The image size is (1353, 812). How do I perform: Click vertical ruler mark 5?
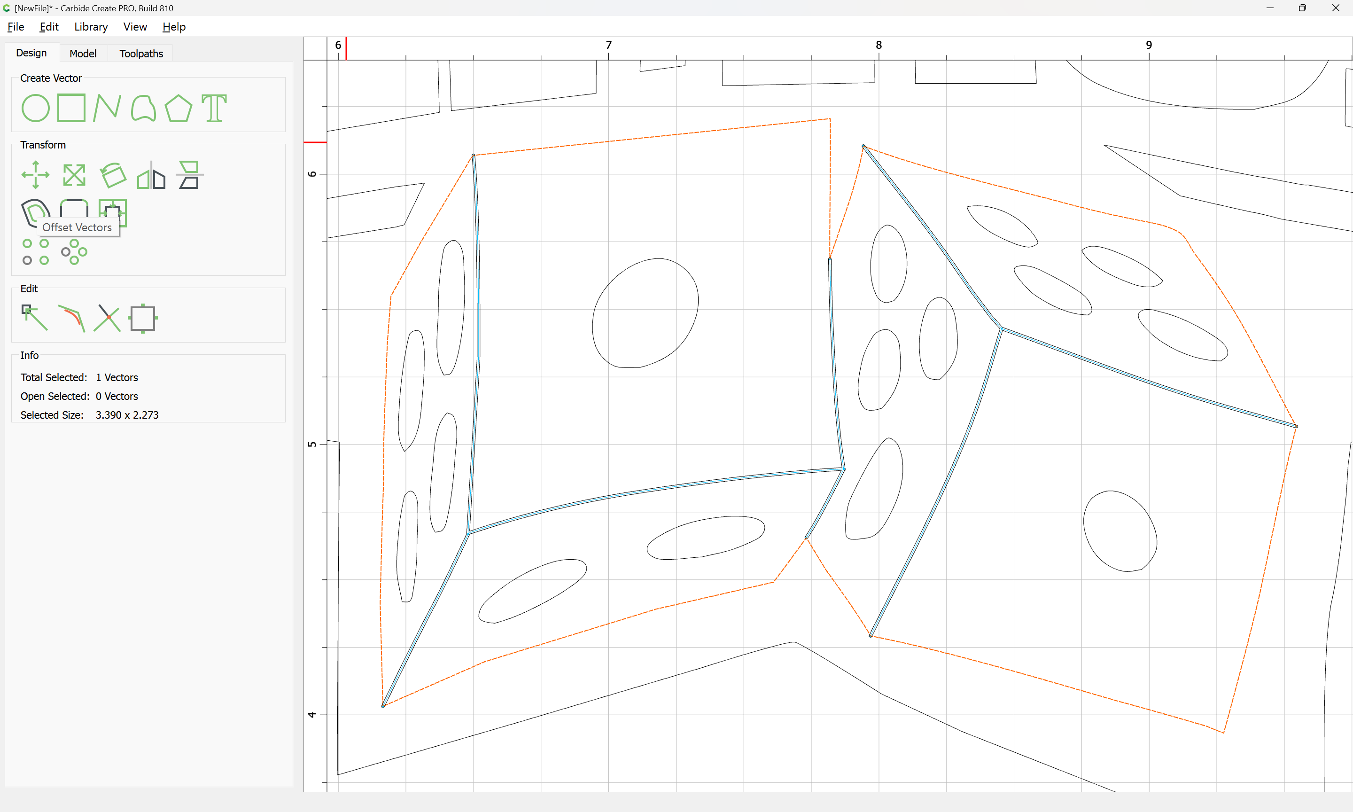pos(312,445)
